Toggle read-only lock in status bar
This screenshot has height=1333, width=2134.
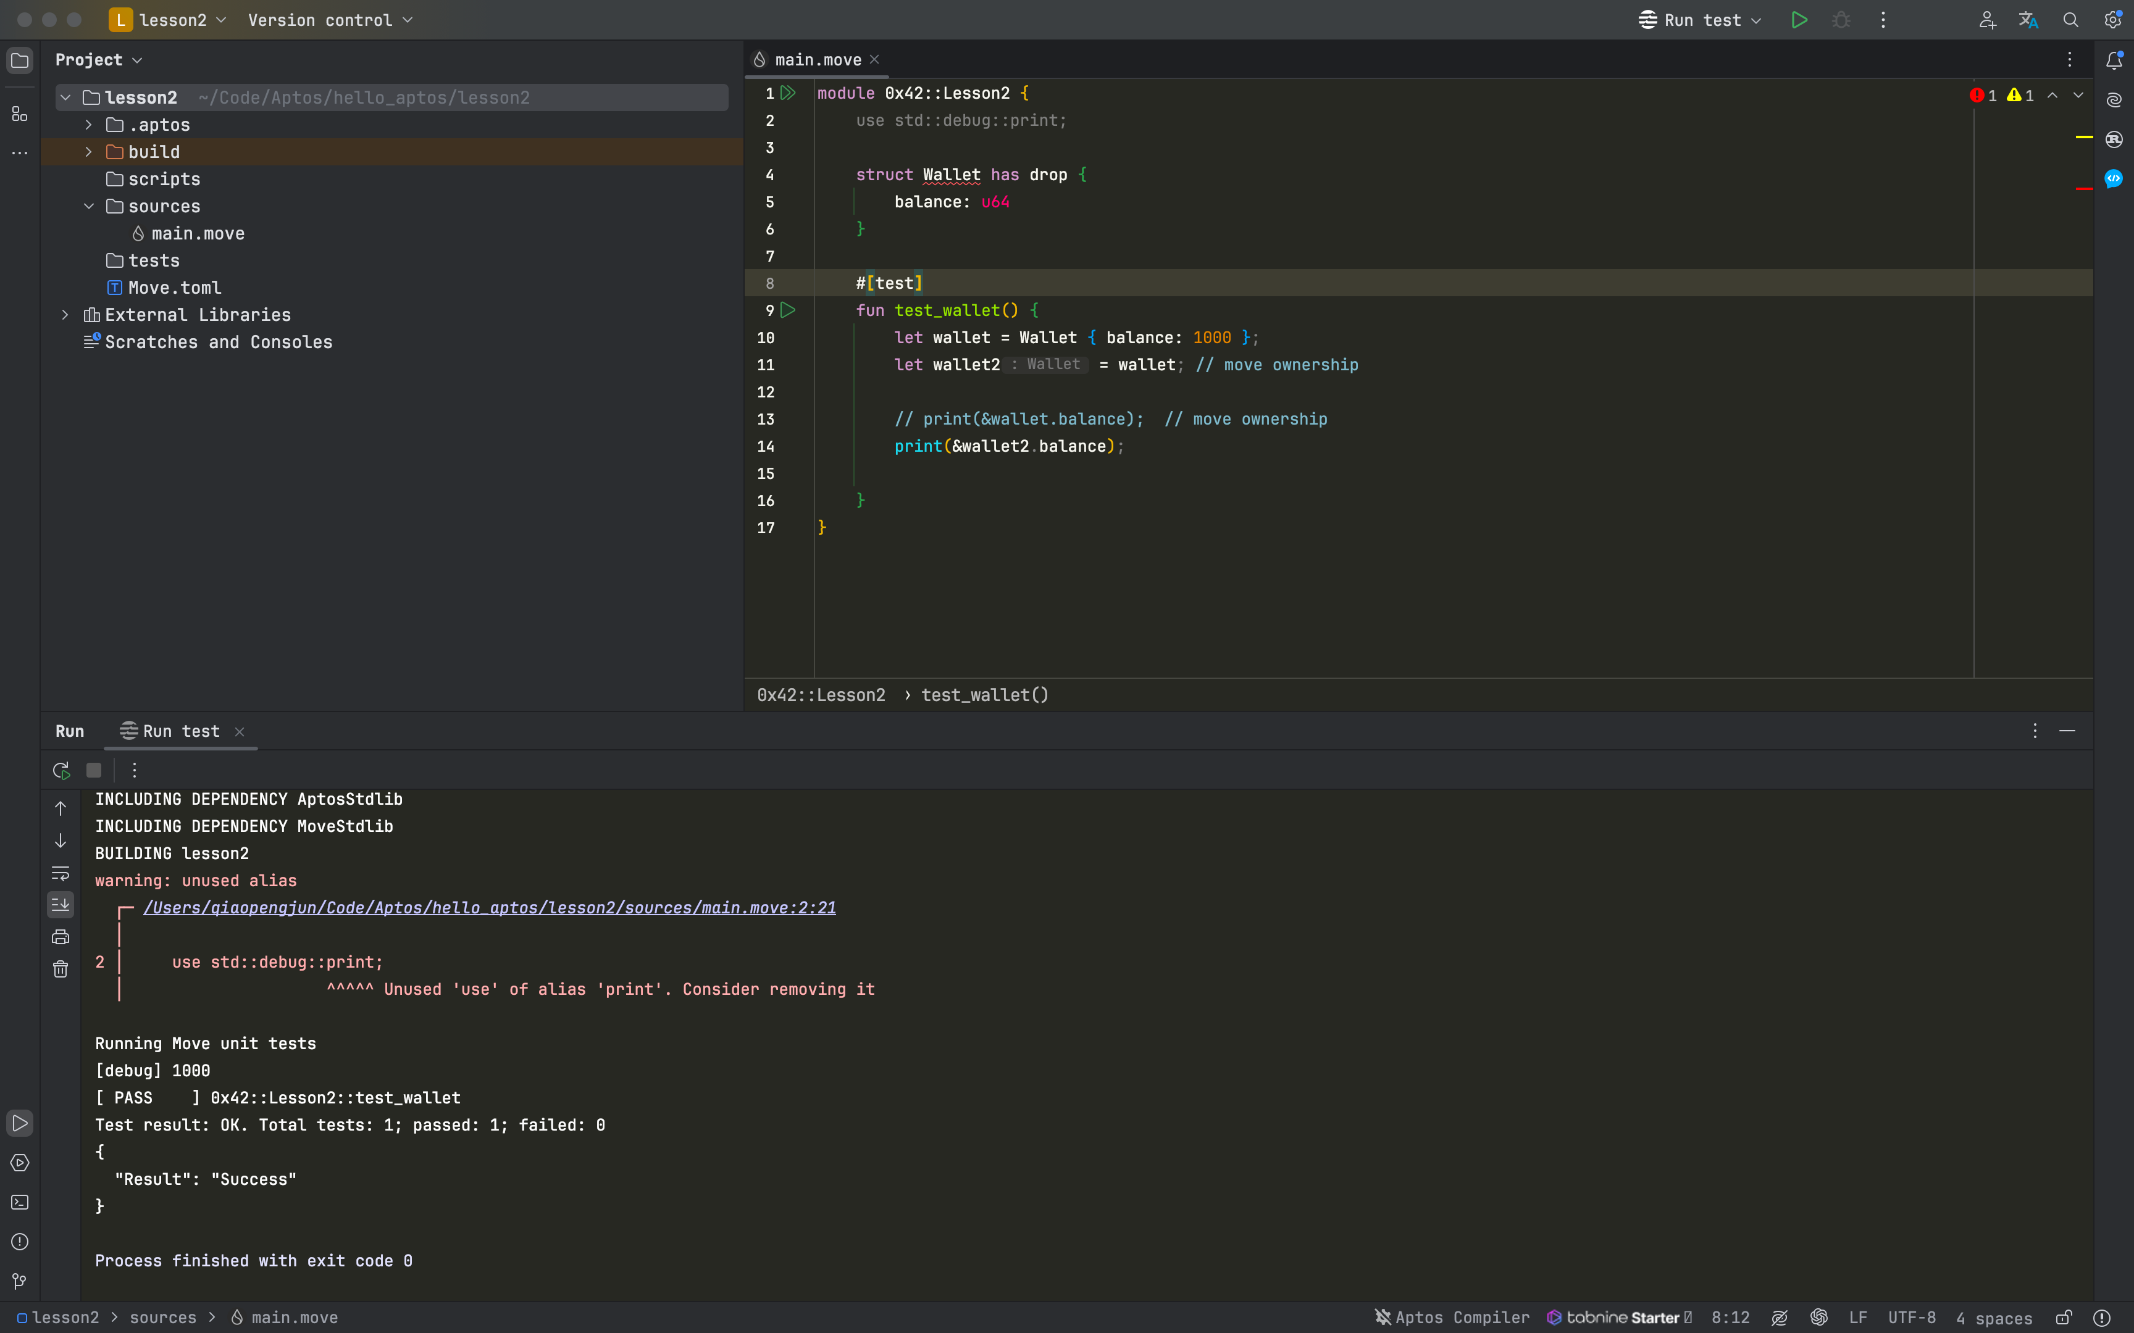point(2064,1317)
